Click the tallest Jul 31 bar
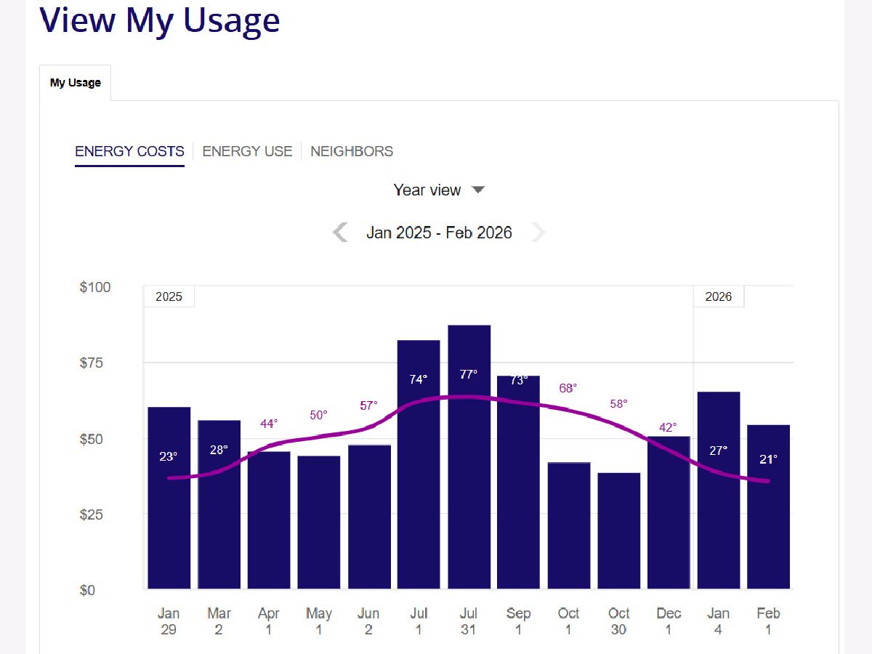Image resolution: width=872 pixels, height=654 pixels. pyautogui.click(x=469, y=494)
